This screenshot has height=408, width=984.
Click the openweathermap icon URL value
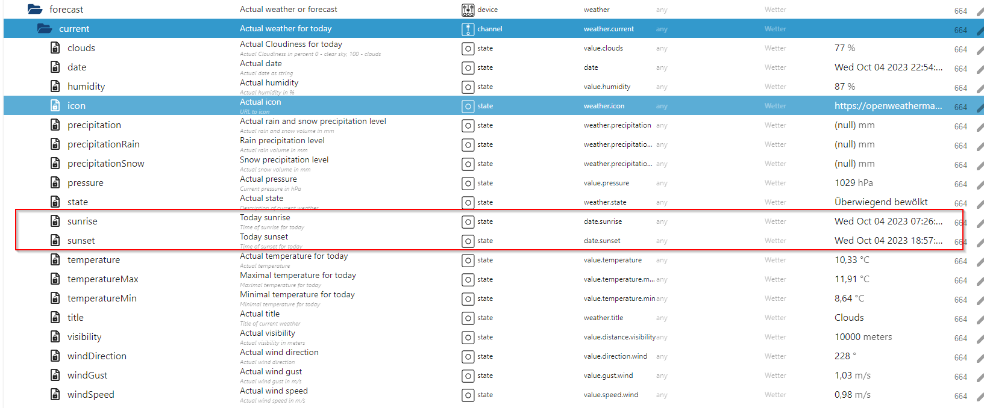point(888,105)
